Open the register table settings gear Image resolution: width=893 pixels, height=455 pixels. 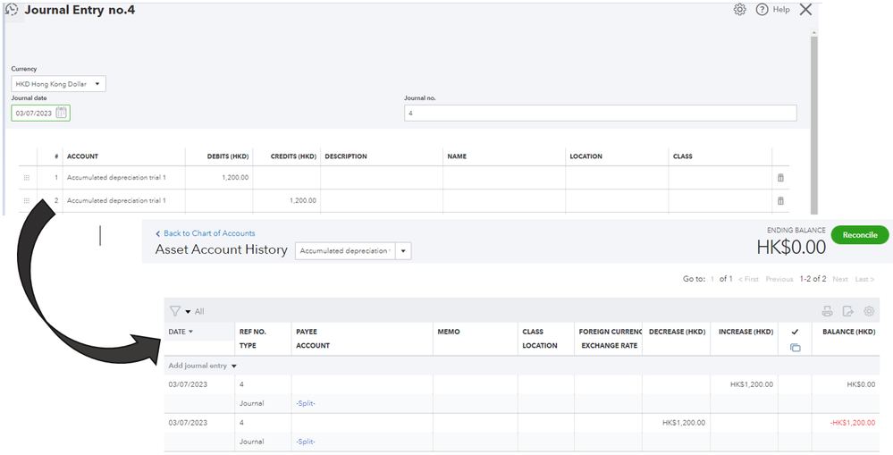(x=869, y=311)
